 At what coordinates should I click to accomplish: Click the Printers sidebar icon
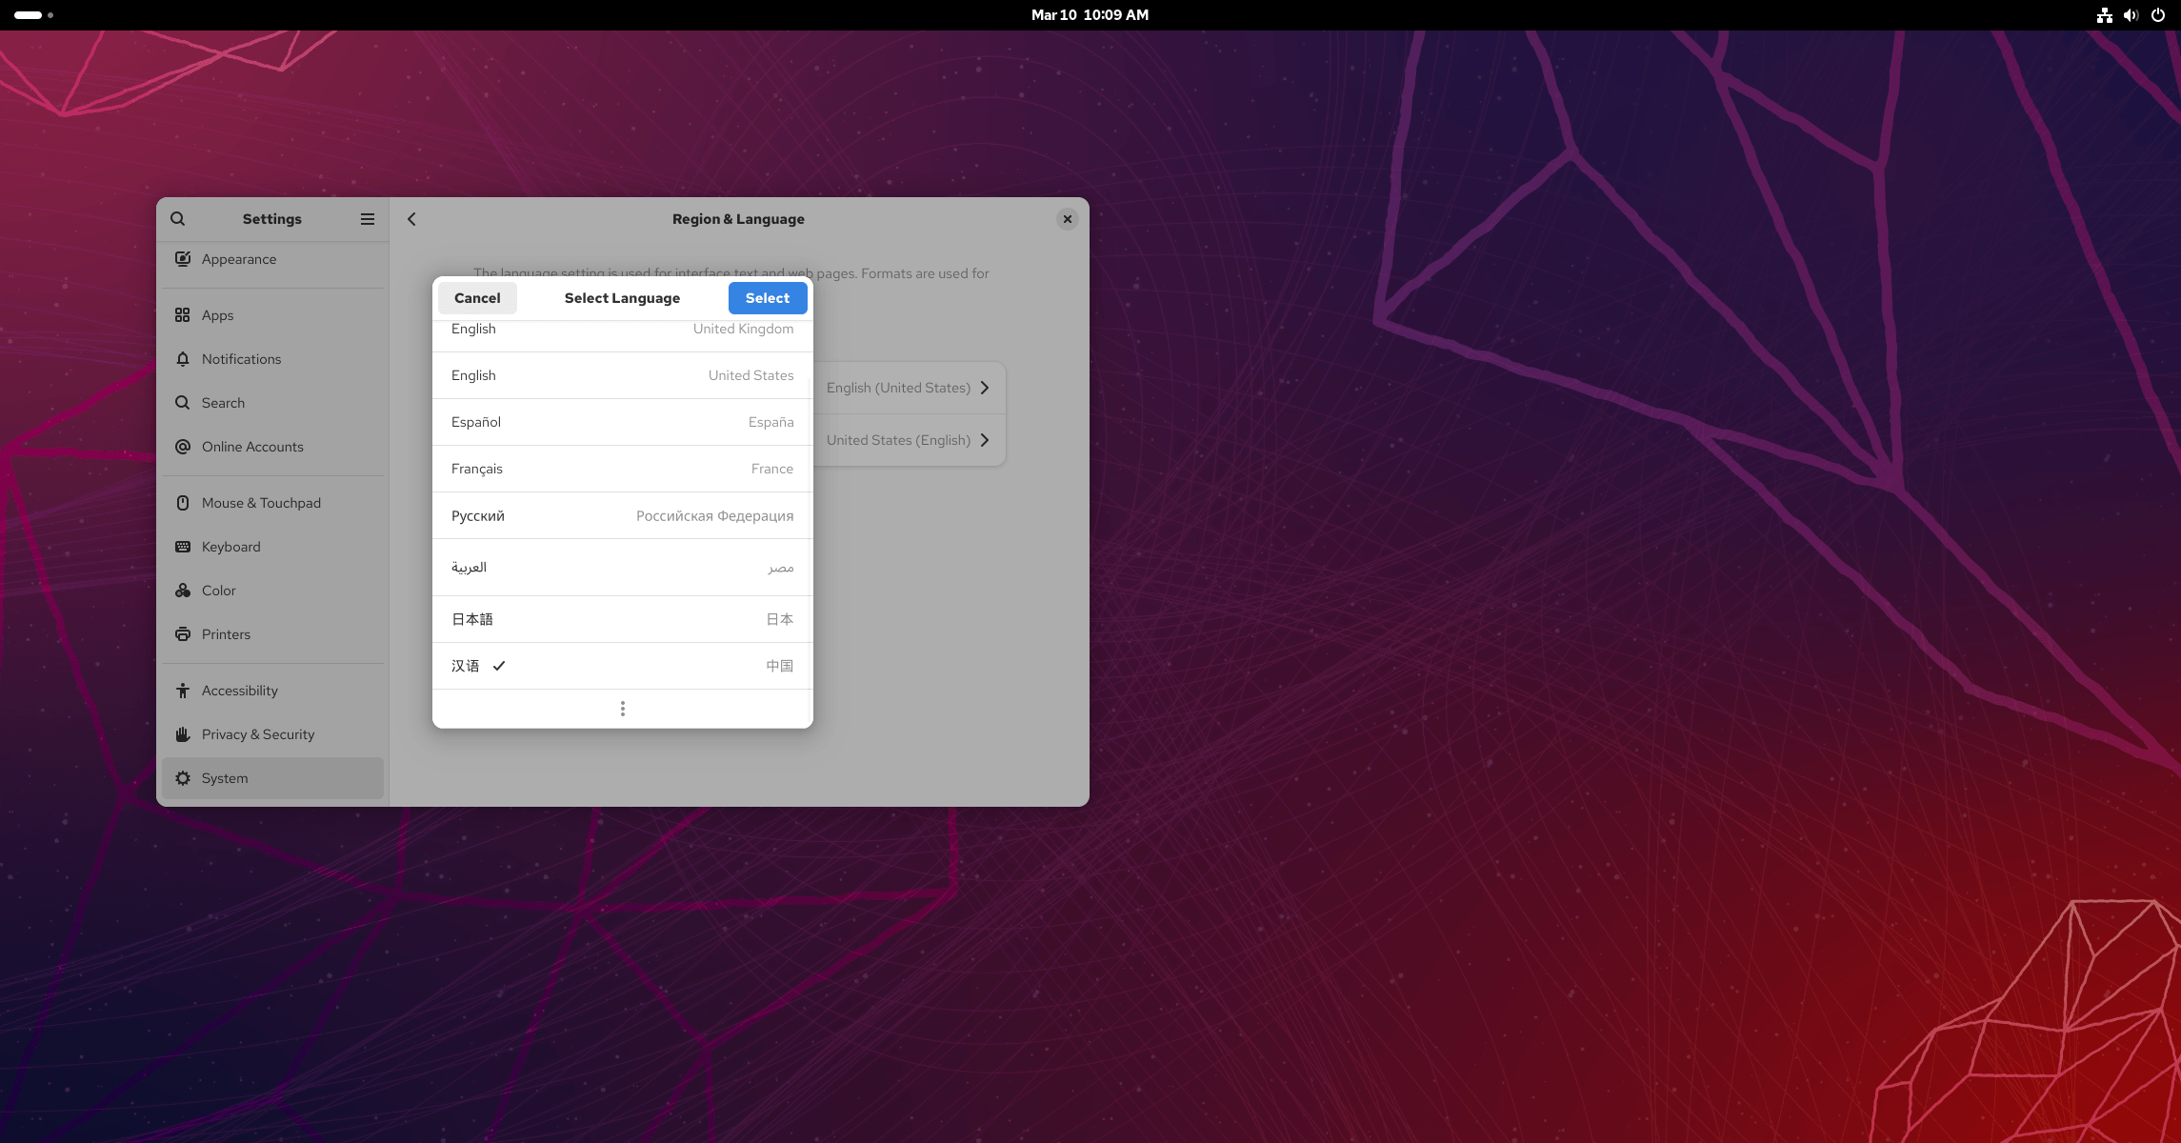pos(183,633)
